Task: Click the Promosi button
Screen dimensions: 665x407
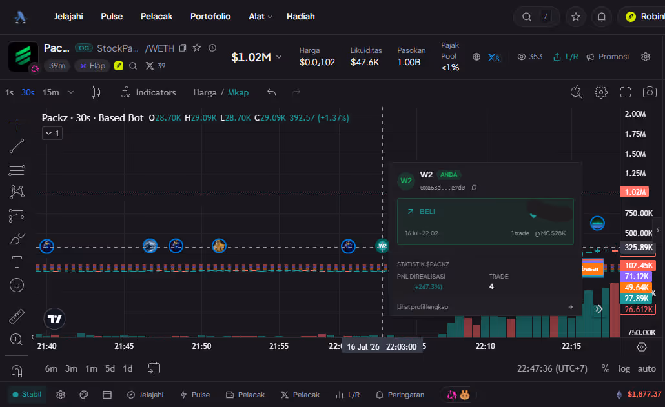Action: point(608,57)
